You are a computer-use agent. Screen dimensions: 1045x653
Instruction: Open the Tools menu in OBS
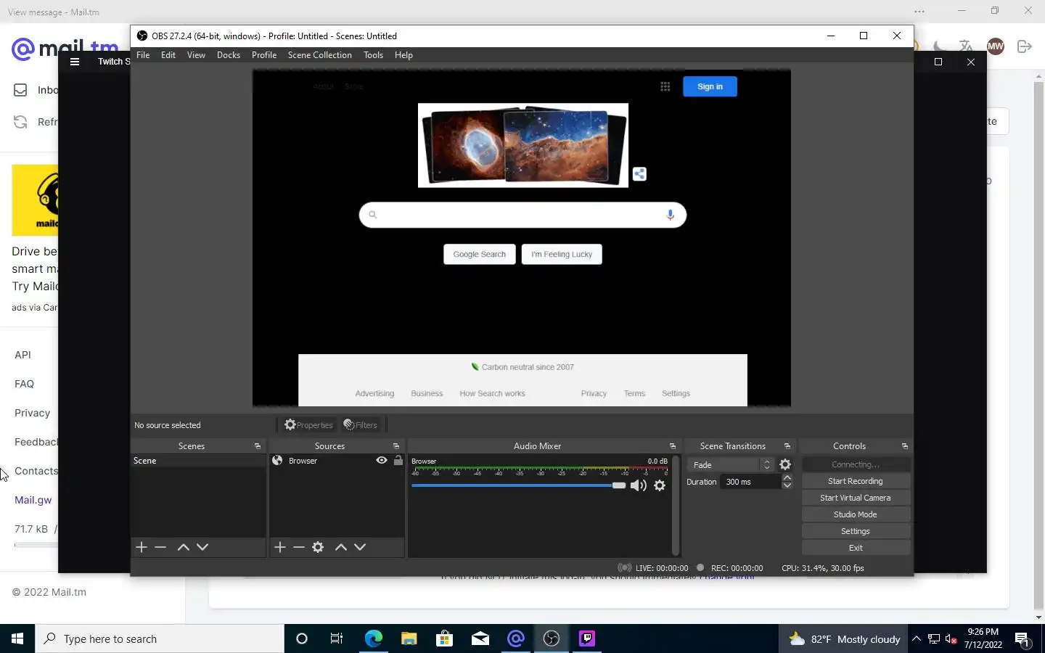pyautogui.click(x=373, y=55)
